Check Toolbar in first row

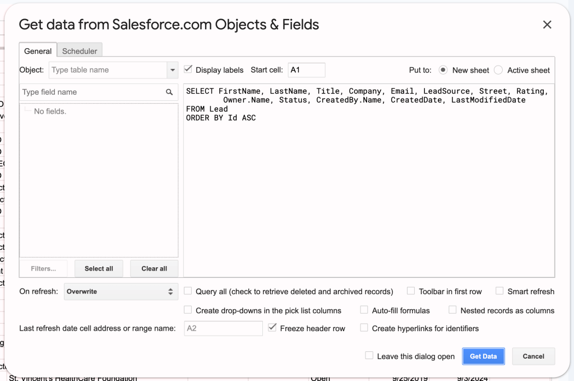pyautogui.click(x=411, y=291)
